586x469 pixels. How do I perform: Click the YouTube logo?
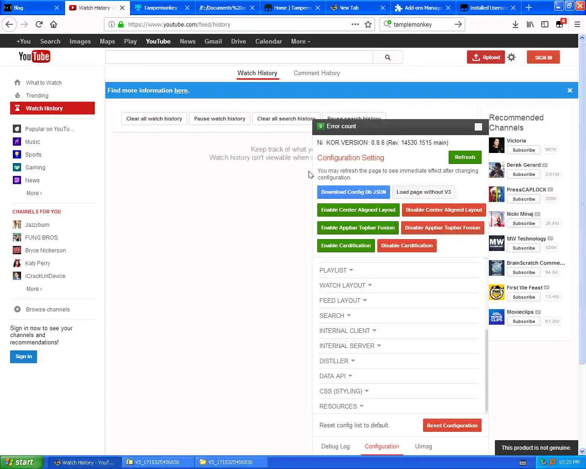tap(34, 57)
